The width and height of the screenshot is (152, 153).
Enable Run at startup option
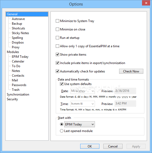(57, 38)
